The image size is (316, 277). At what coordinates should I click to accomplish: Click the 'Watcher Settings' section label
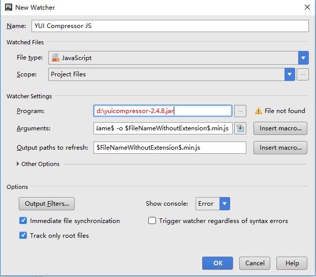[29, 96]
